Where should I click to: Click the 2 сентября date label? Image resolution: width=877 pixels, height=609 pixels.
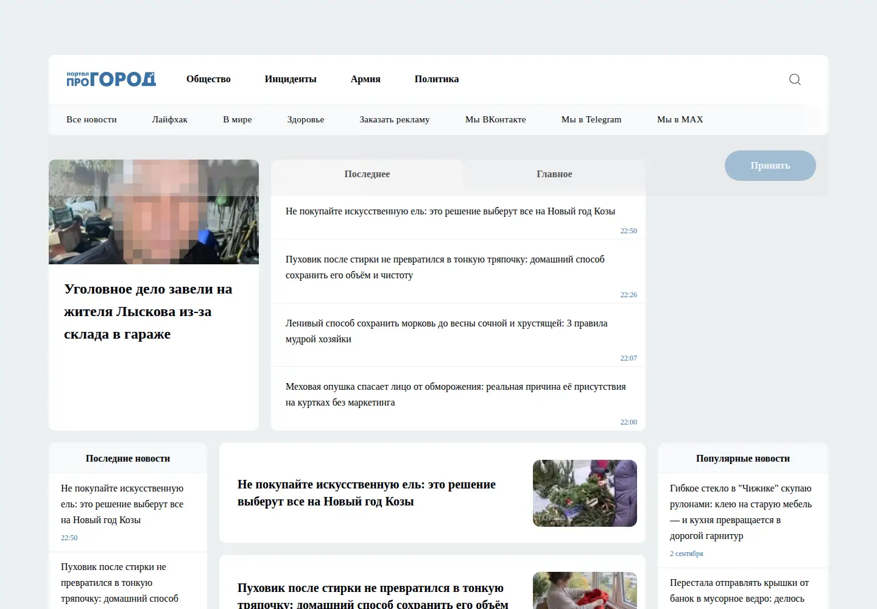(x=686, y=554)
